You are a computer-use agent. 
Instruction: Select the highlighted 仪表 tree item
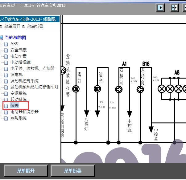[14, 105]
